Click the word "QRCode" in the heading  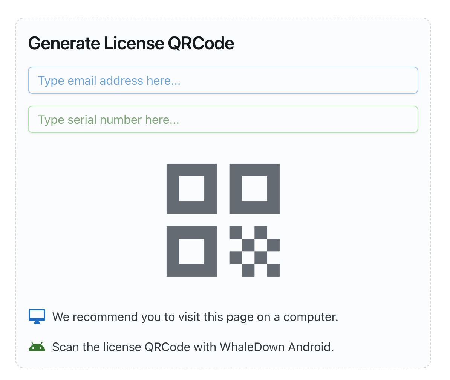(x=201, y=43)
